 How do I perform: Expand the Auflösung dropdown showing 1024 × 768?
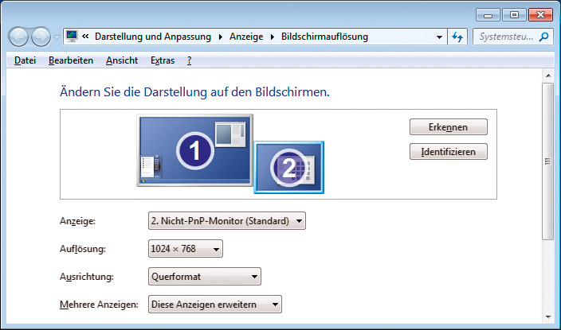pos(185,249)
